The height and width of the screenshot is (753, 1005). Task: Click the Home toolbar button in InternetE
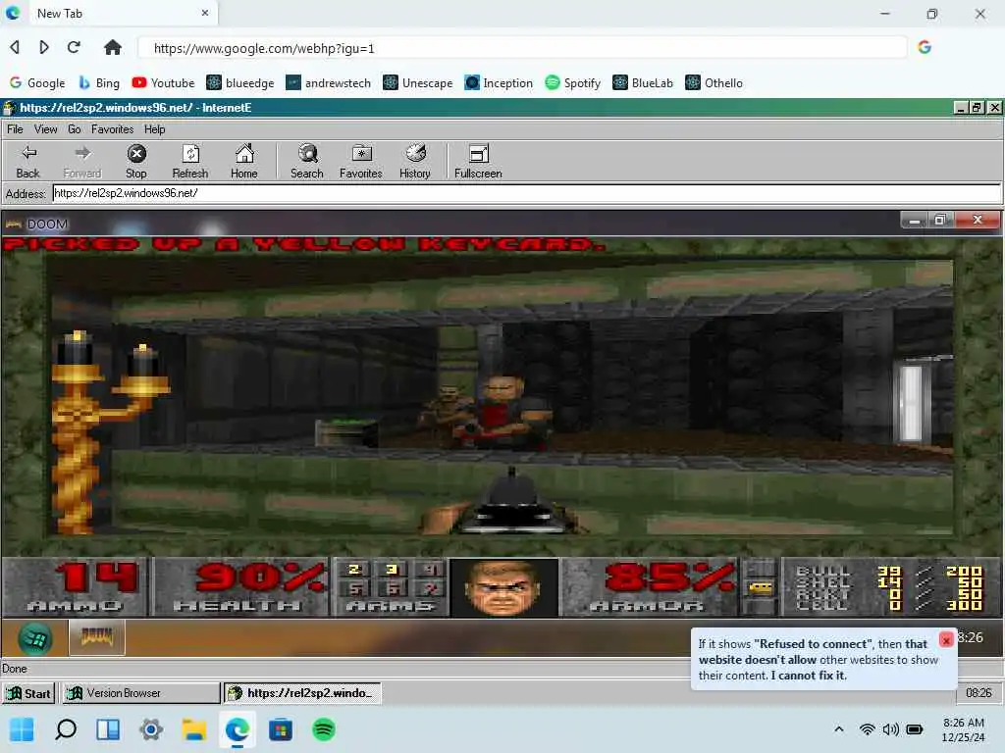click(x=244, y=162)
